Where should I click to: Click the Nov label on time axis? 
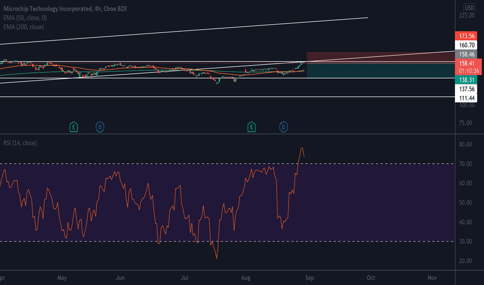click(x=432, y=278)
